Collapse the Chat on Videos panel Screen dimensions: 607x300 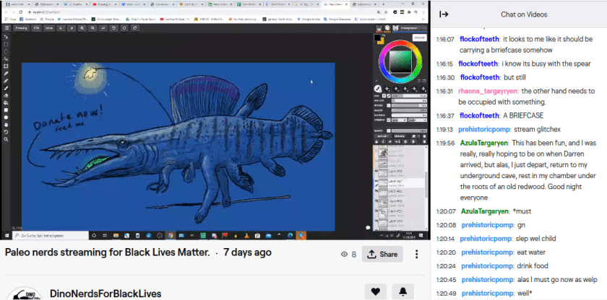[x=444, y=14]
